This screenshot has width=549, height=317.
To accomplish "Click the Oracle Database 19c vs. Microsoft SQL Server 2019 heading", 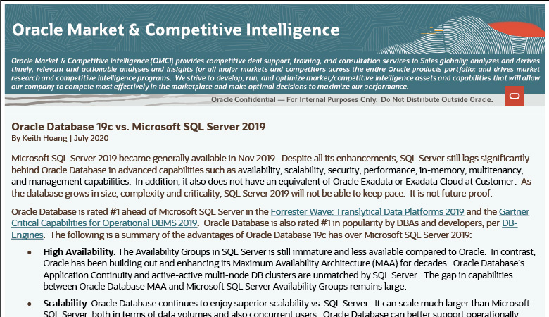I will click(138, 127).
